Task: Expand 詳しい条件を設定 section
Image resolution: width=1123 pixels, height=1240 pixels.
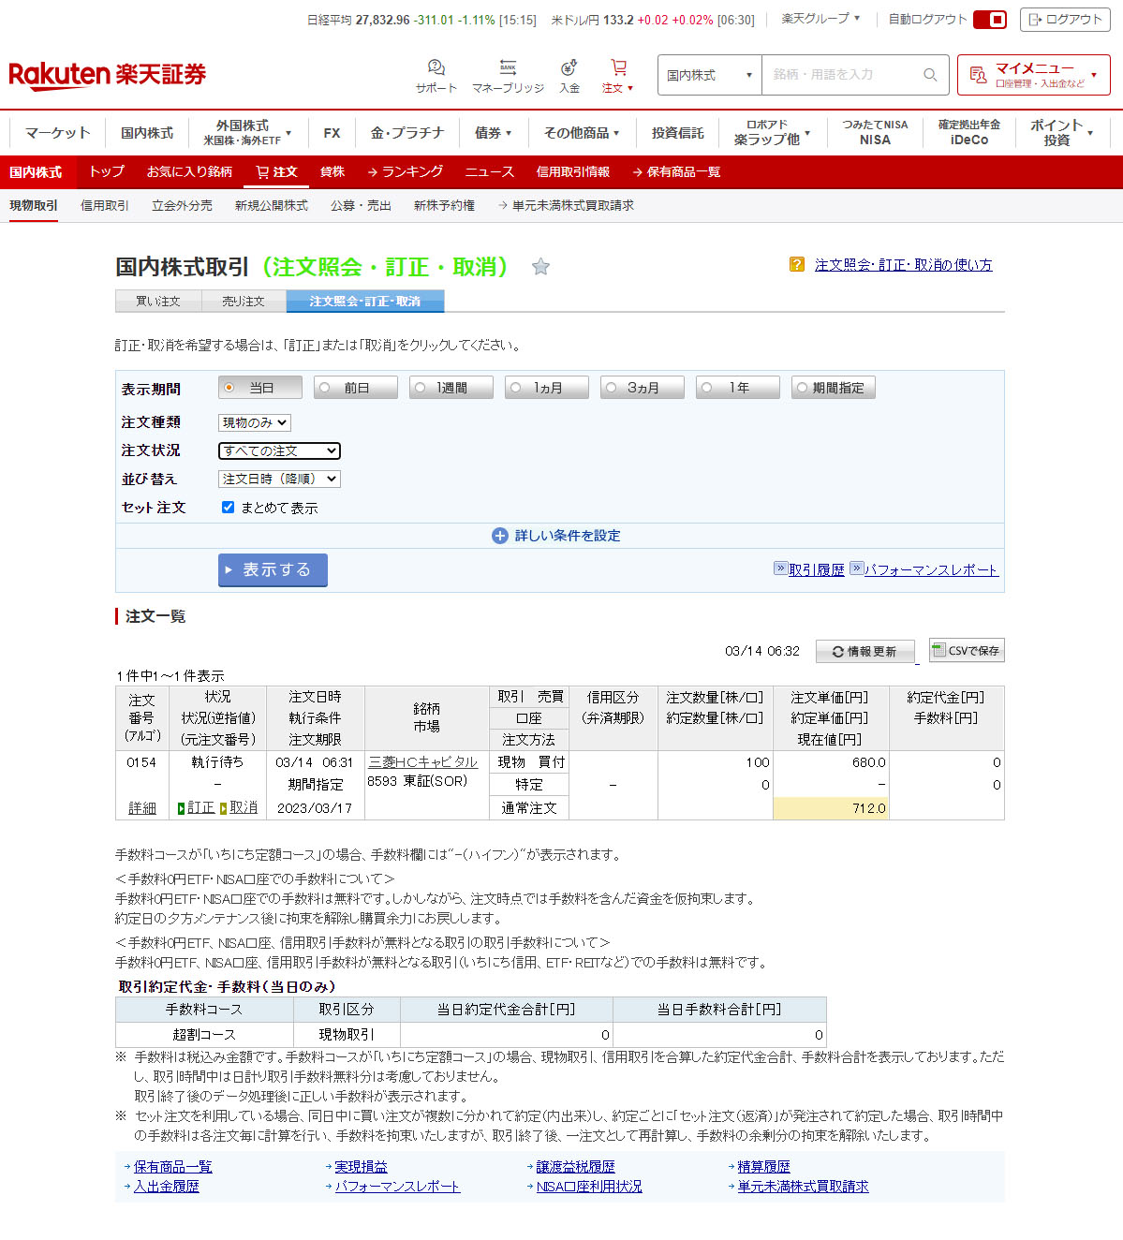Action: coord(557,536)
